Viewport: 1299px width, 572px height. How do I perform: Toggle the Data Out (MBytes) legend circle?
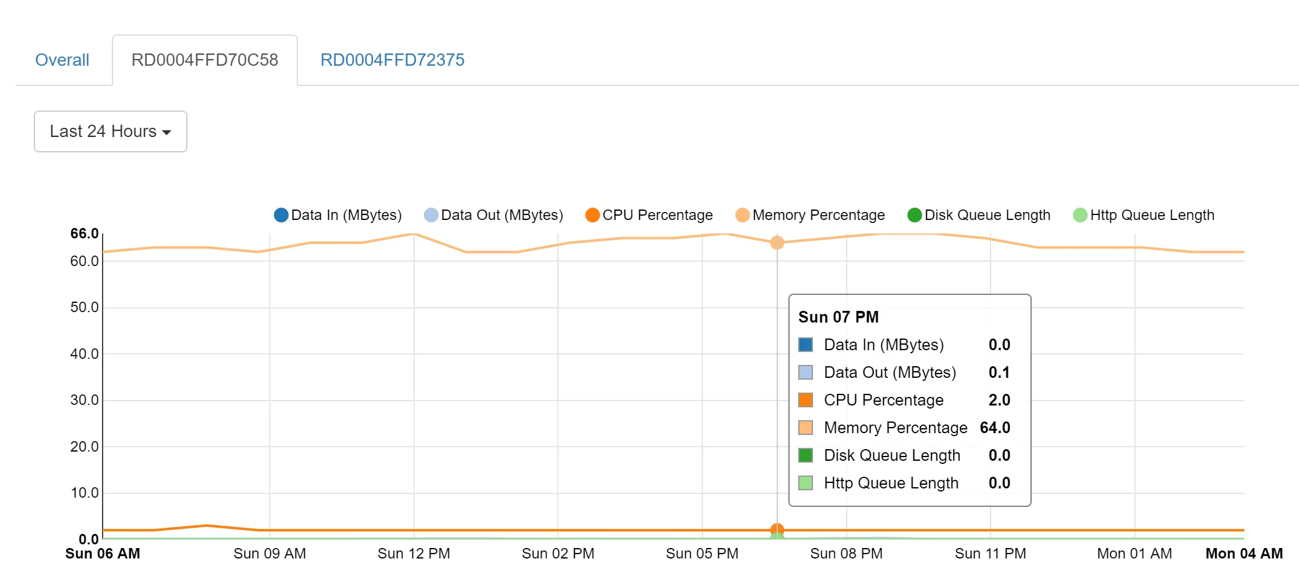(431, 215)
